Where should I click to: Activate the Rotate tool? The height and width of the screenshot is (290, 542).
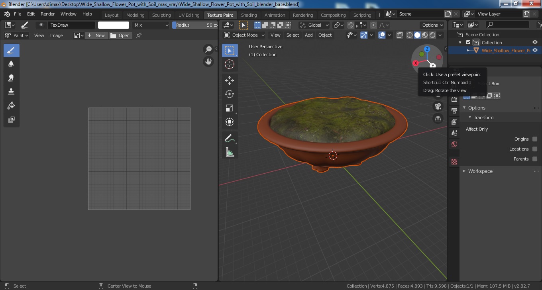(230, 94)
